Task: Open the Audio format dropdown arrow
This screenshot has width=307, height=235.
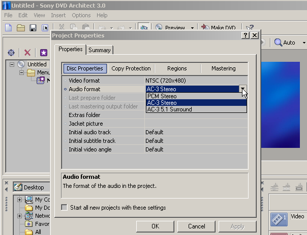Action: pyautogui.click(x=243, y=89)
